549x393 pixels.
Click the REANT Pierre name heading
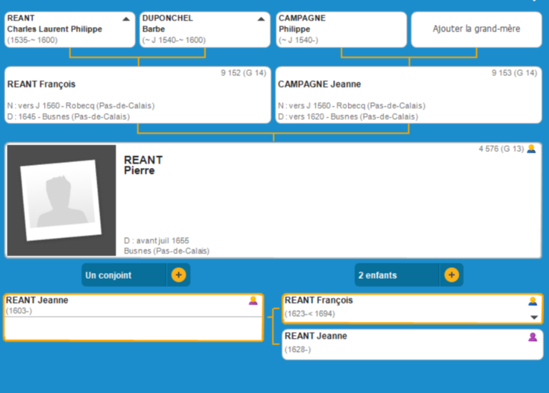[143, 165]
